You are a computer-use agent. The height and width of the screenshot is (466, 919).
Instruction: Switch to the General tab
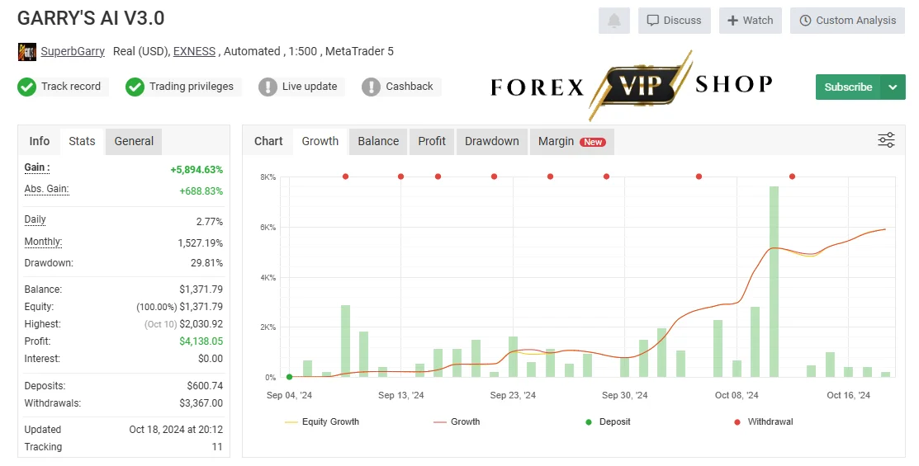[x=134, y=141]
